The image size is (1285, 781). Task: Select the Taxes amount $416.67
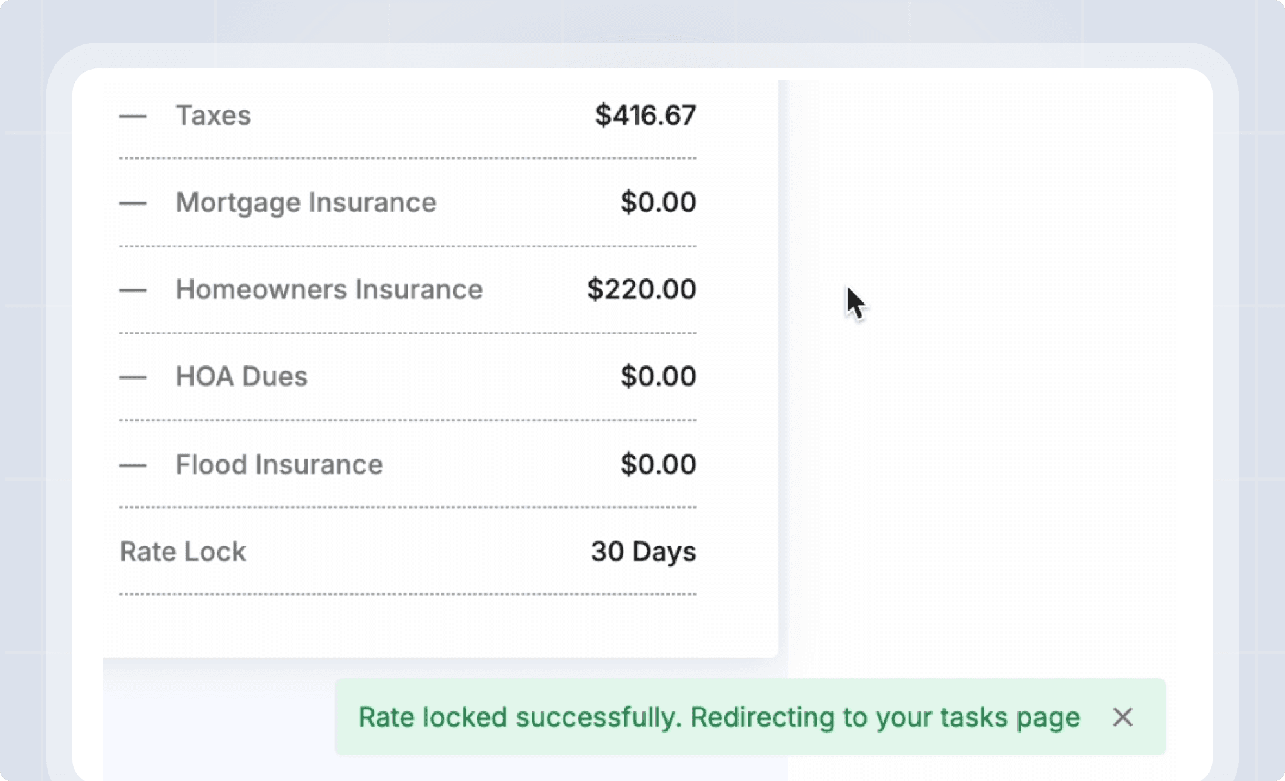click(x=645, y=116)
